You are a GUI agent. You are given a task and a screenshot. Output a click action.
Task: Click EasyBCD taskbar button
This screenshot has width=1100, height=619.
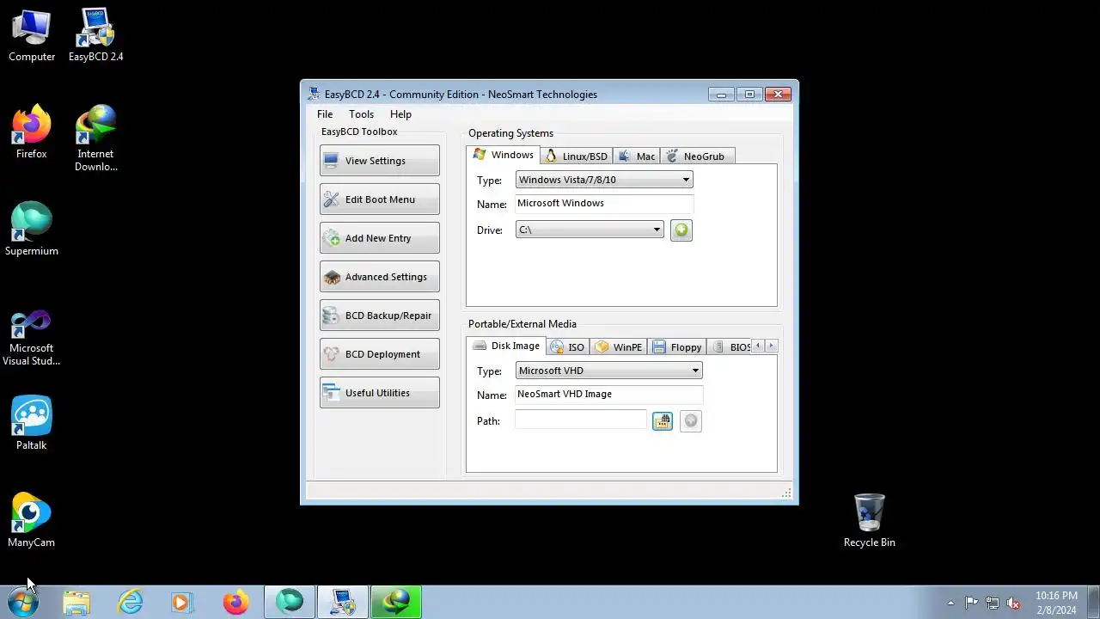click(343, 603)
